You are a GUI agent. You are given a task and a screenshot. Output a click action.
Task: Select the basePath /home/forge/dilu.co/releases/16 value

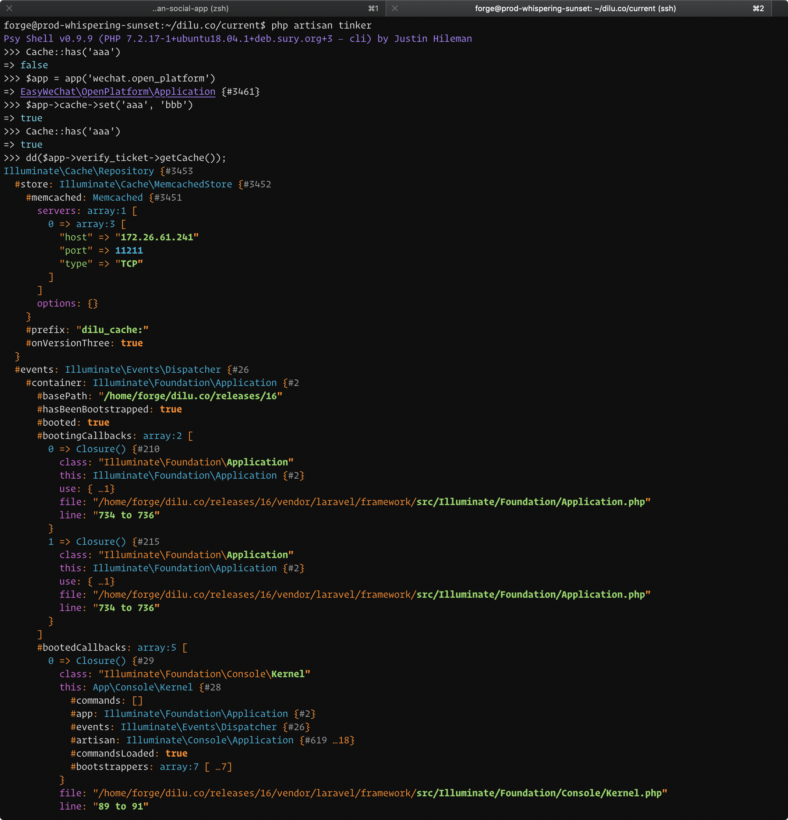190,396
